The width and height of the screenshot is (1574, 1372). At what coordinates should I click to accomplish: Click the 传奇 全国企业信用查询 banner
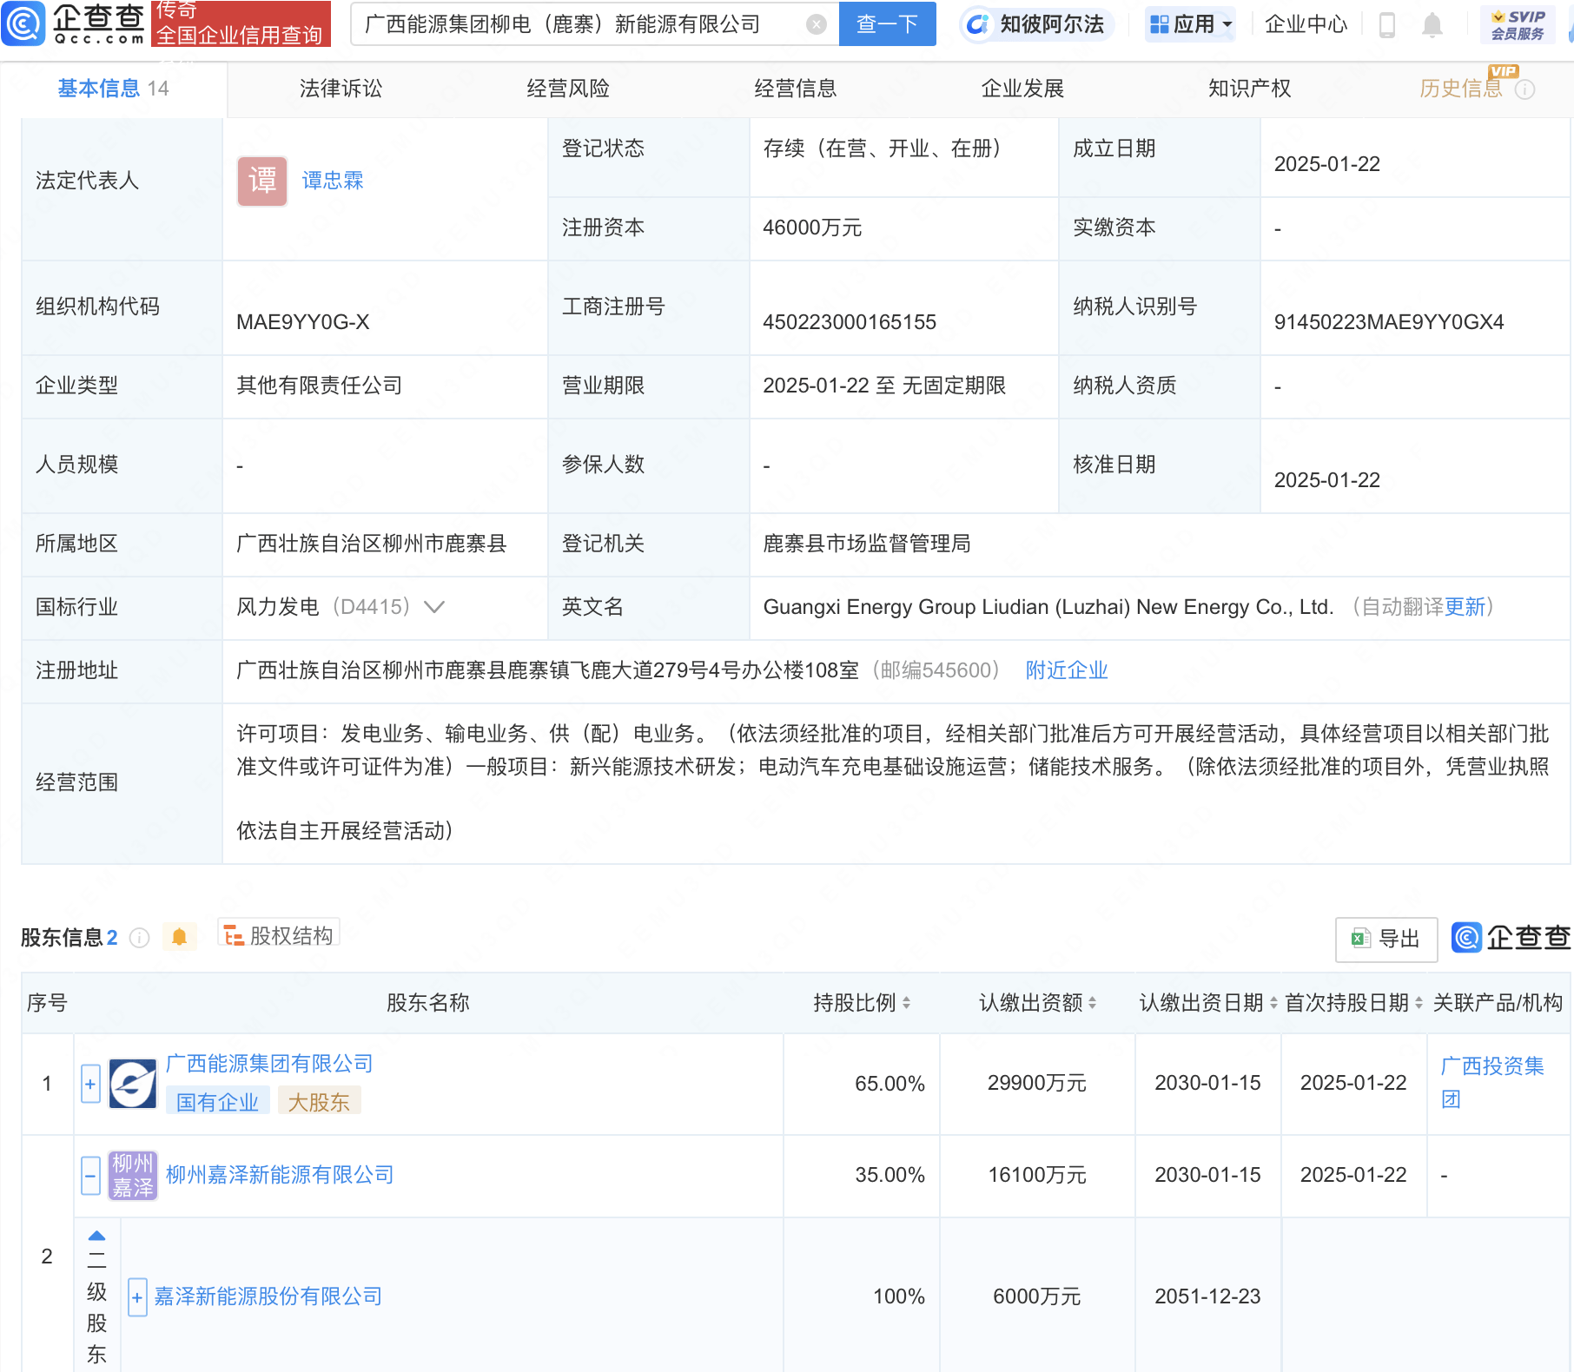tap(241, 23)
